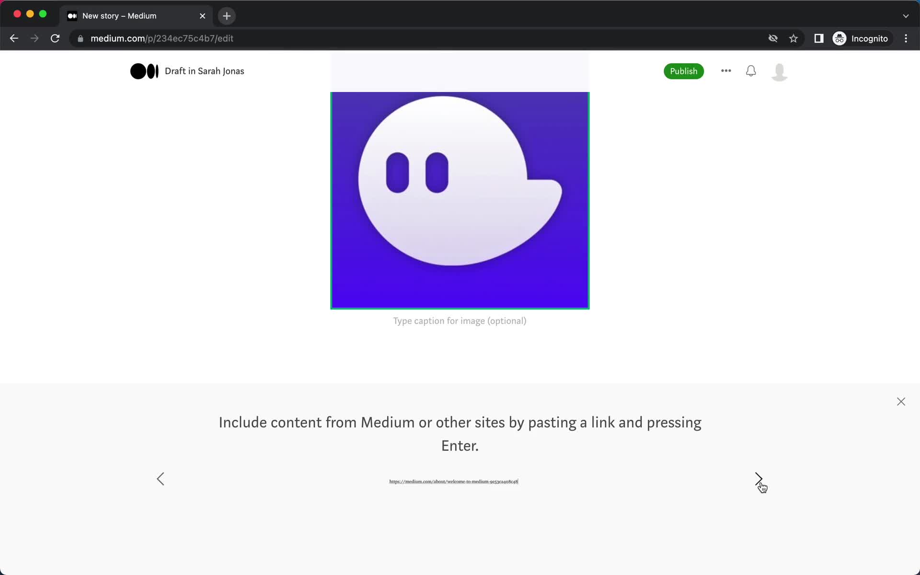Click the Publish button to publish story
Viewport: 920px width, 575px height.
tap(684, 71)
